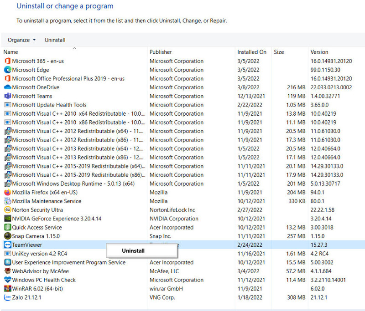Sort by the Size column header
This screenshot has height=311, width=365.
[x=279, y=52]
